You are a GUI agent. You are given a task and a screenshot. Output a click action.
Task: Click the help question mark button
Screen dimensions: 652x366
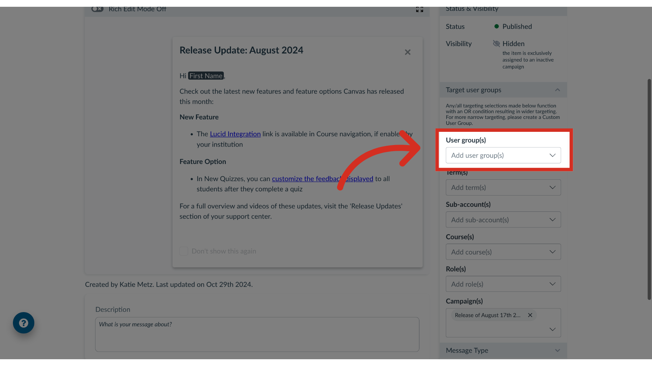click(x=23, y=323)
